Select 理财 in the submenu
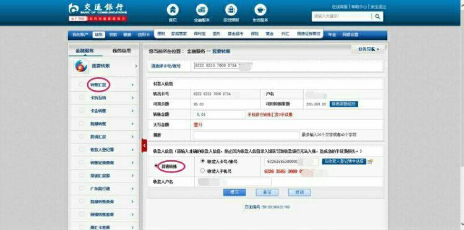The height and width of the screenshot is (230, 464). (x=161, y=34)
